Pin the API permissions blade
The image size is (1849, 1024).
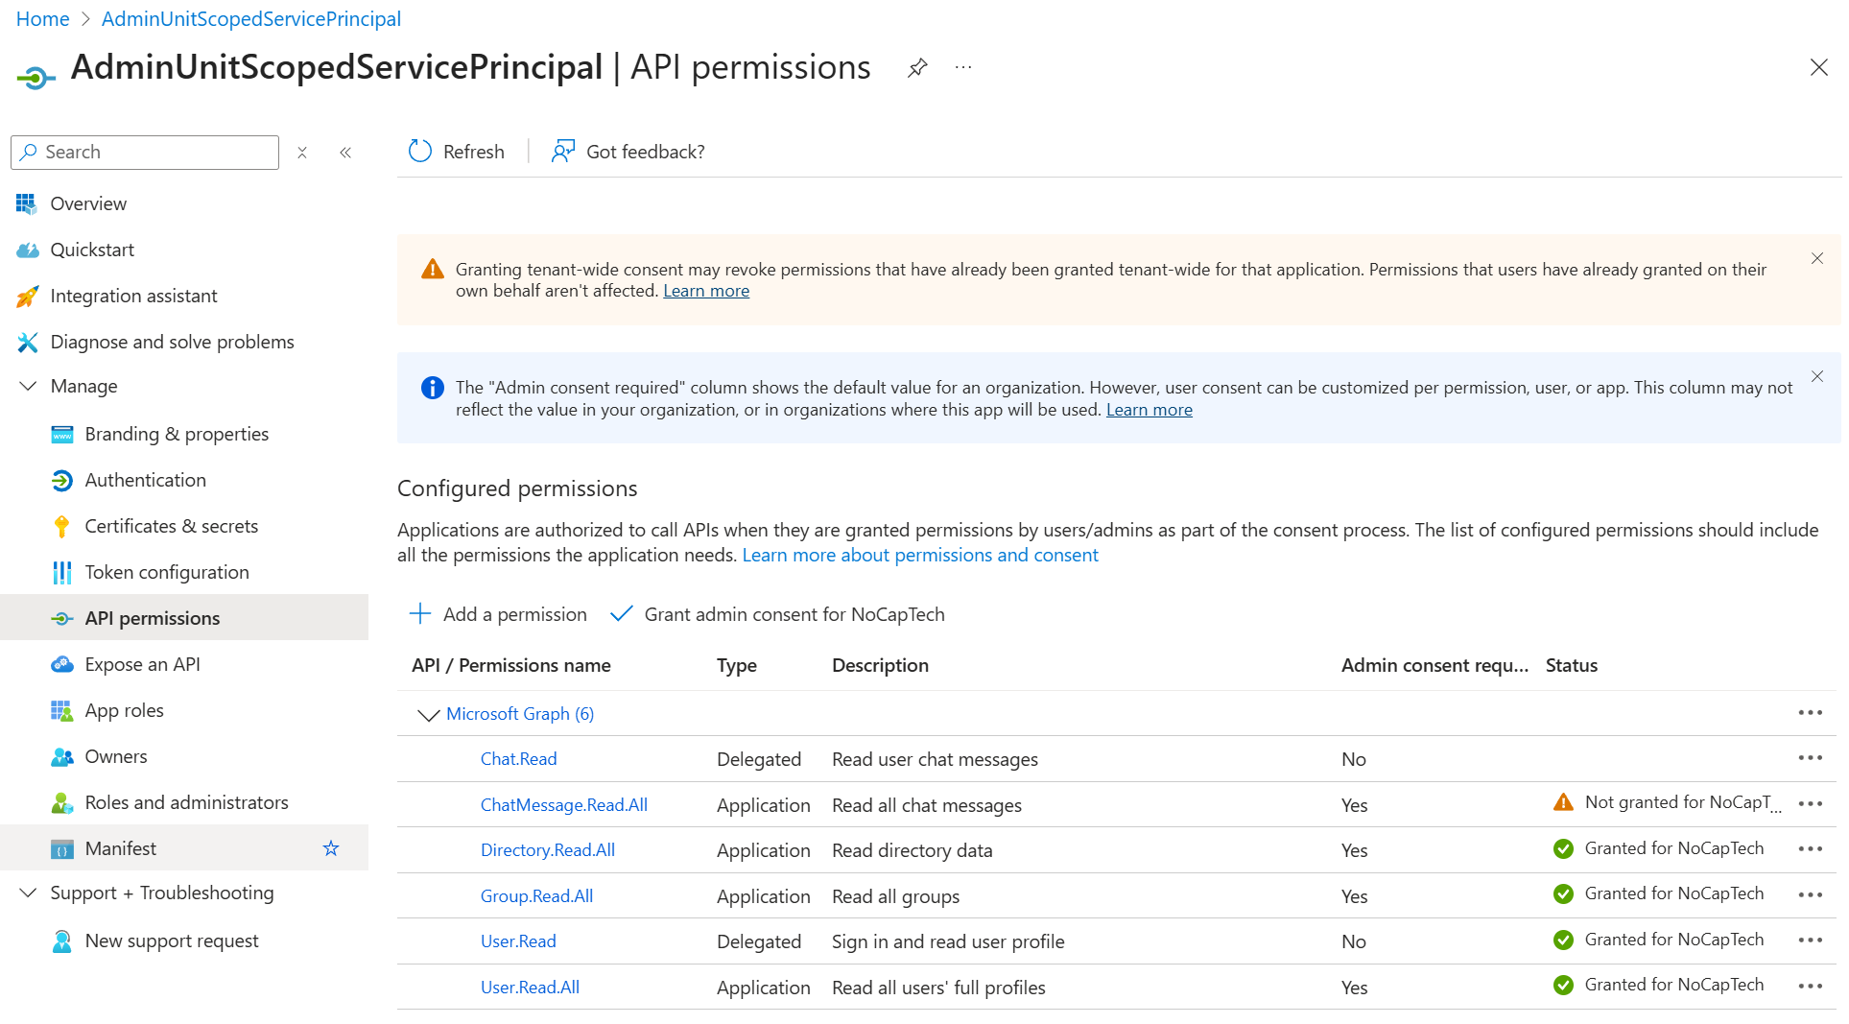click(916, 68)
